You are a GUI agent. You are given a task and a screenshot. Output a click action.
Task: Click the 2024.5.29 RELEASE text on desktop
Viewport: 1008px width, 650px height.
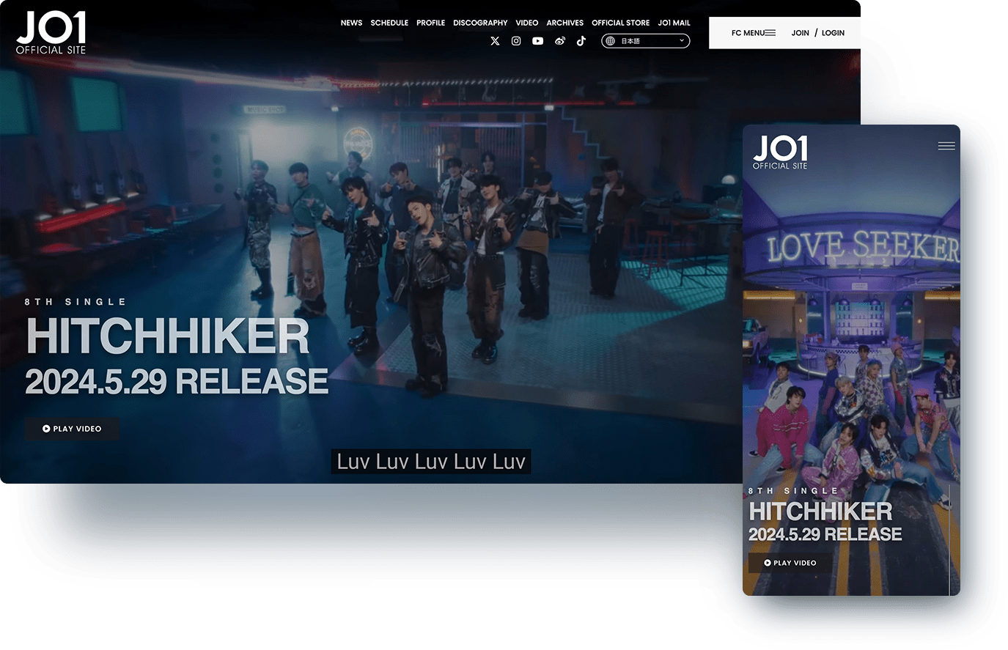pyautogui.click(x=177, y=382)
